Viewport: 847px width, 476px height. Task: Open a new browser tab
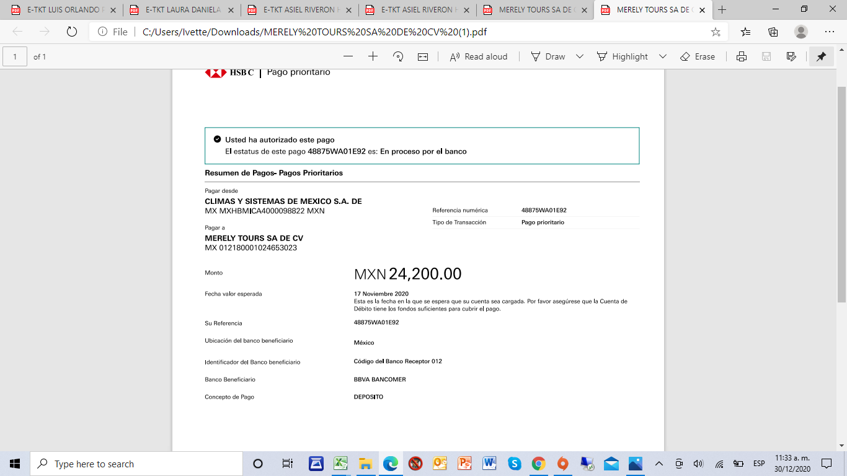722,10
